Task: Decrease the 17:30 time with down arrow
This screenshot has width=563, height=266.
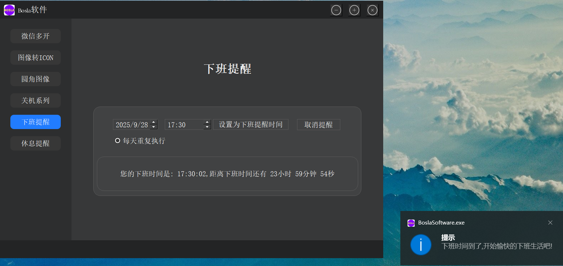Action: pos(207,127)
